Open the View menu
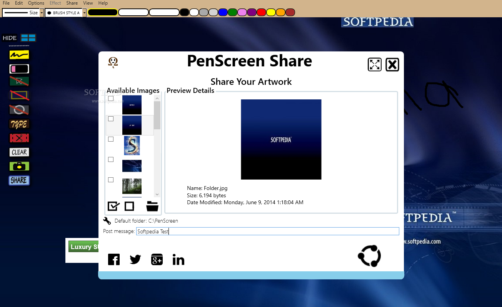The width and height of the screenshot is (502, 307). 88,3
